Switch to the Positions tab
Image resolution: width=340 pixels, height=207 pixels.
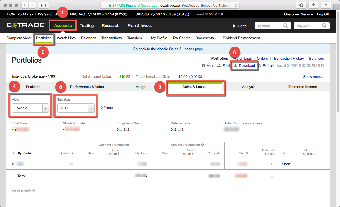(x=33, y=87)
